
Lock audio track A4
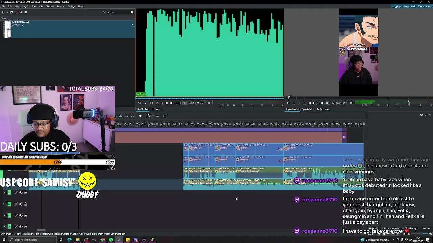tap(25, 204)
